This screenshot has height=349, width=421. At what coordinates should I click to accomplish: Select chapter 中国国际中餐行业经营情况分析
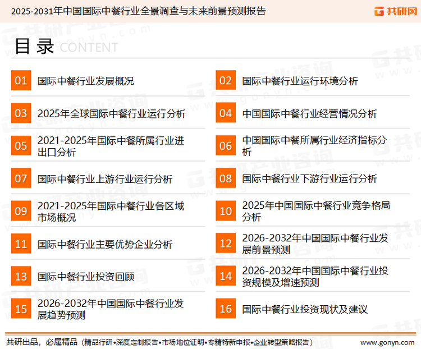(x=309, y=113)
